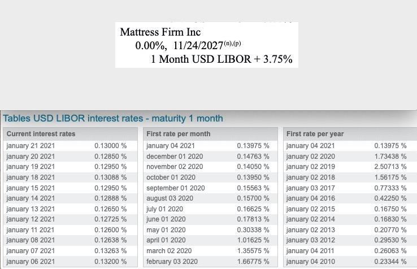Click the january 04 2010 year entry
417x269 pixels.
pyautogui.click(x=311, y=262)
